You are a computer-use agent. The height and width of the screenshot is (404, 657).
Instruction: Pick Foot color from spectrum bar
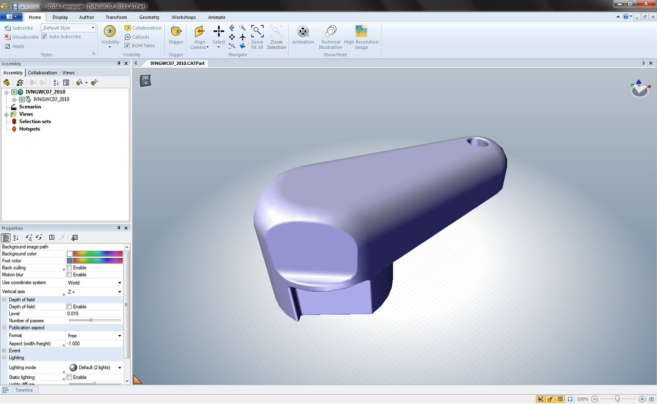pyautogui.click(x=98, y=261)
